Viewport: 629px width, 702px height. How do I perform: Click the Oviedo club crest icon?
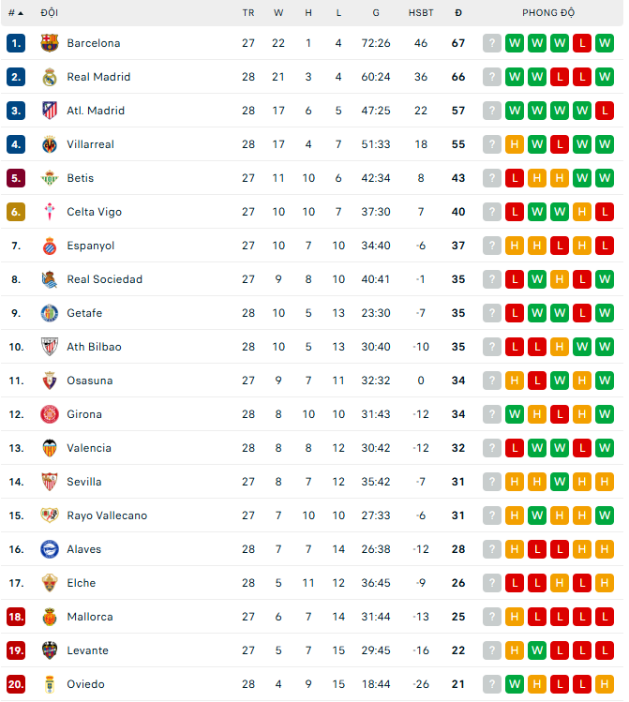tap(50, 684)
